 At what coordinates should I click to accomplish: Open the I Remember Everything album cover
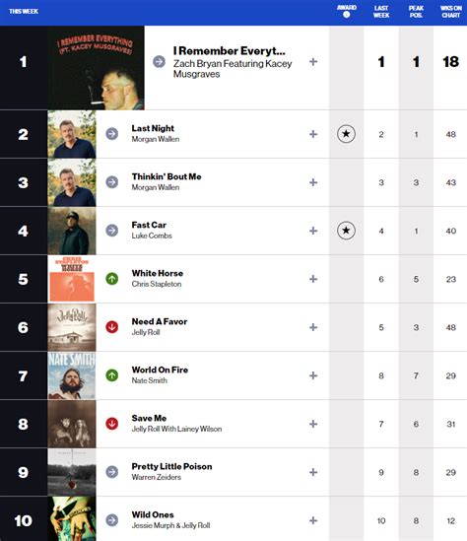pyautogui.click(x=96, y=68)
